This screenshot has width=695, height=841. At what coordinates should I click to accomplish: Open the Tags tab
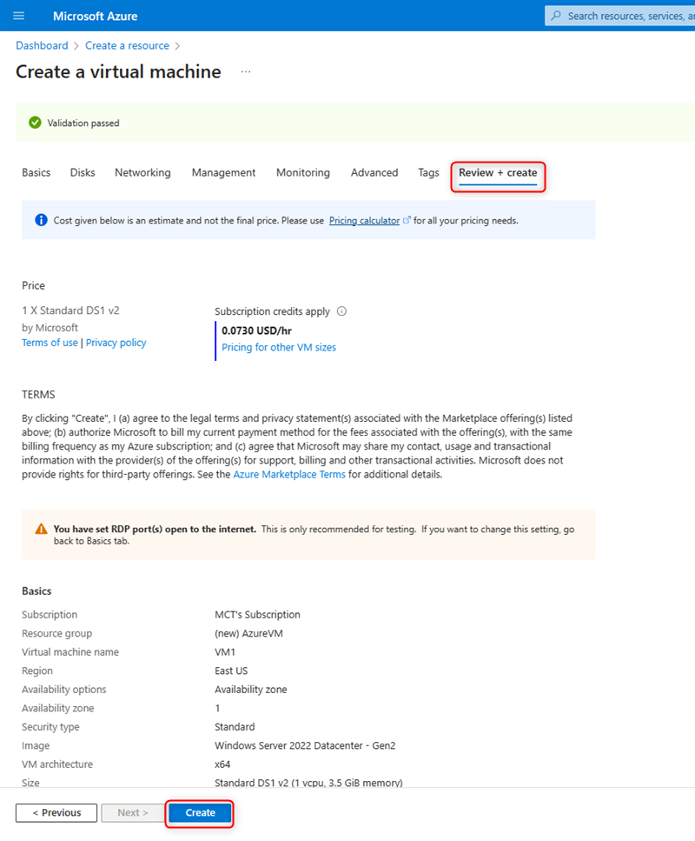428,173
